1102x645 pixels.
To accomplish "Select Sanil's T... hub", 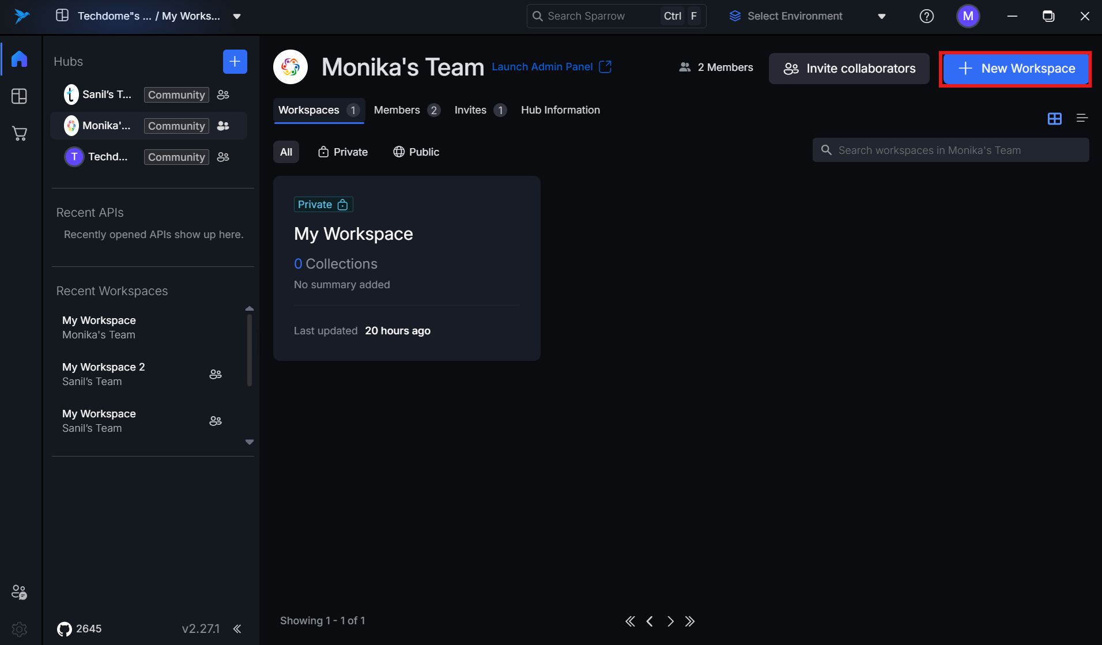I will point(149,95).
